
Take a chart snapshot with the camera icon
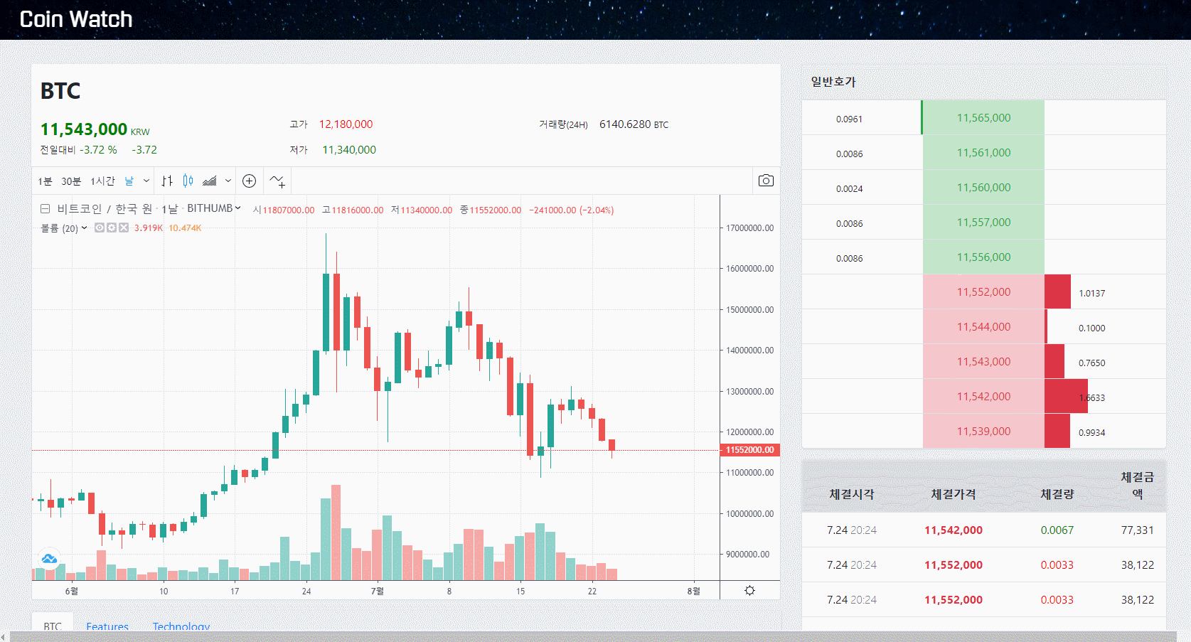tap(766, 181)
